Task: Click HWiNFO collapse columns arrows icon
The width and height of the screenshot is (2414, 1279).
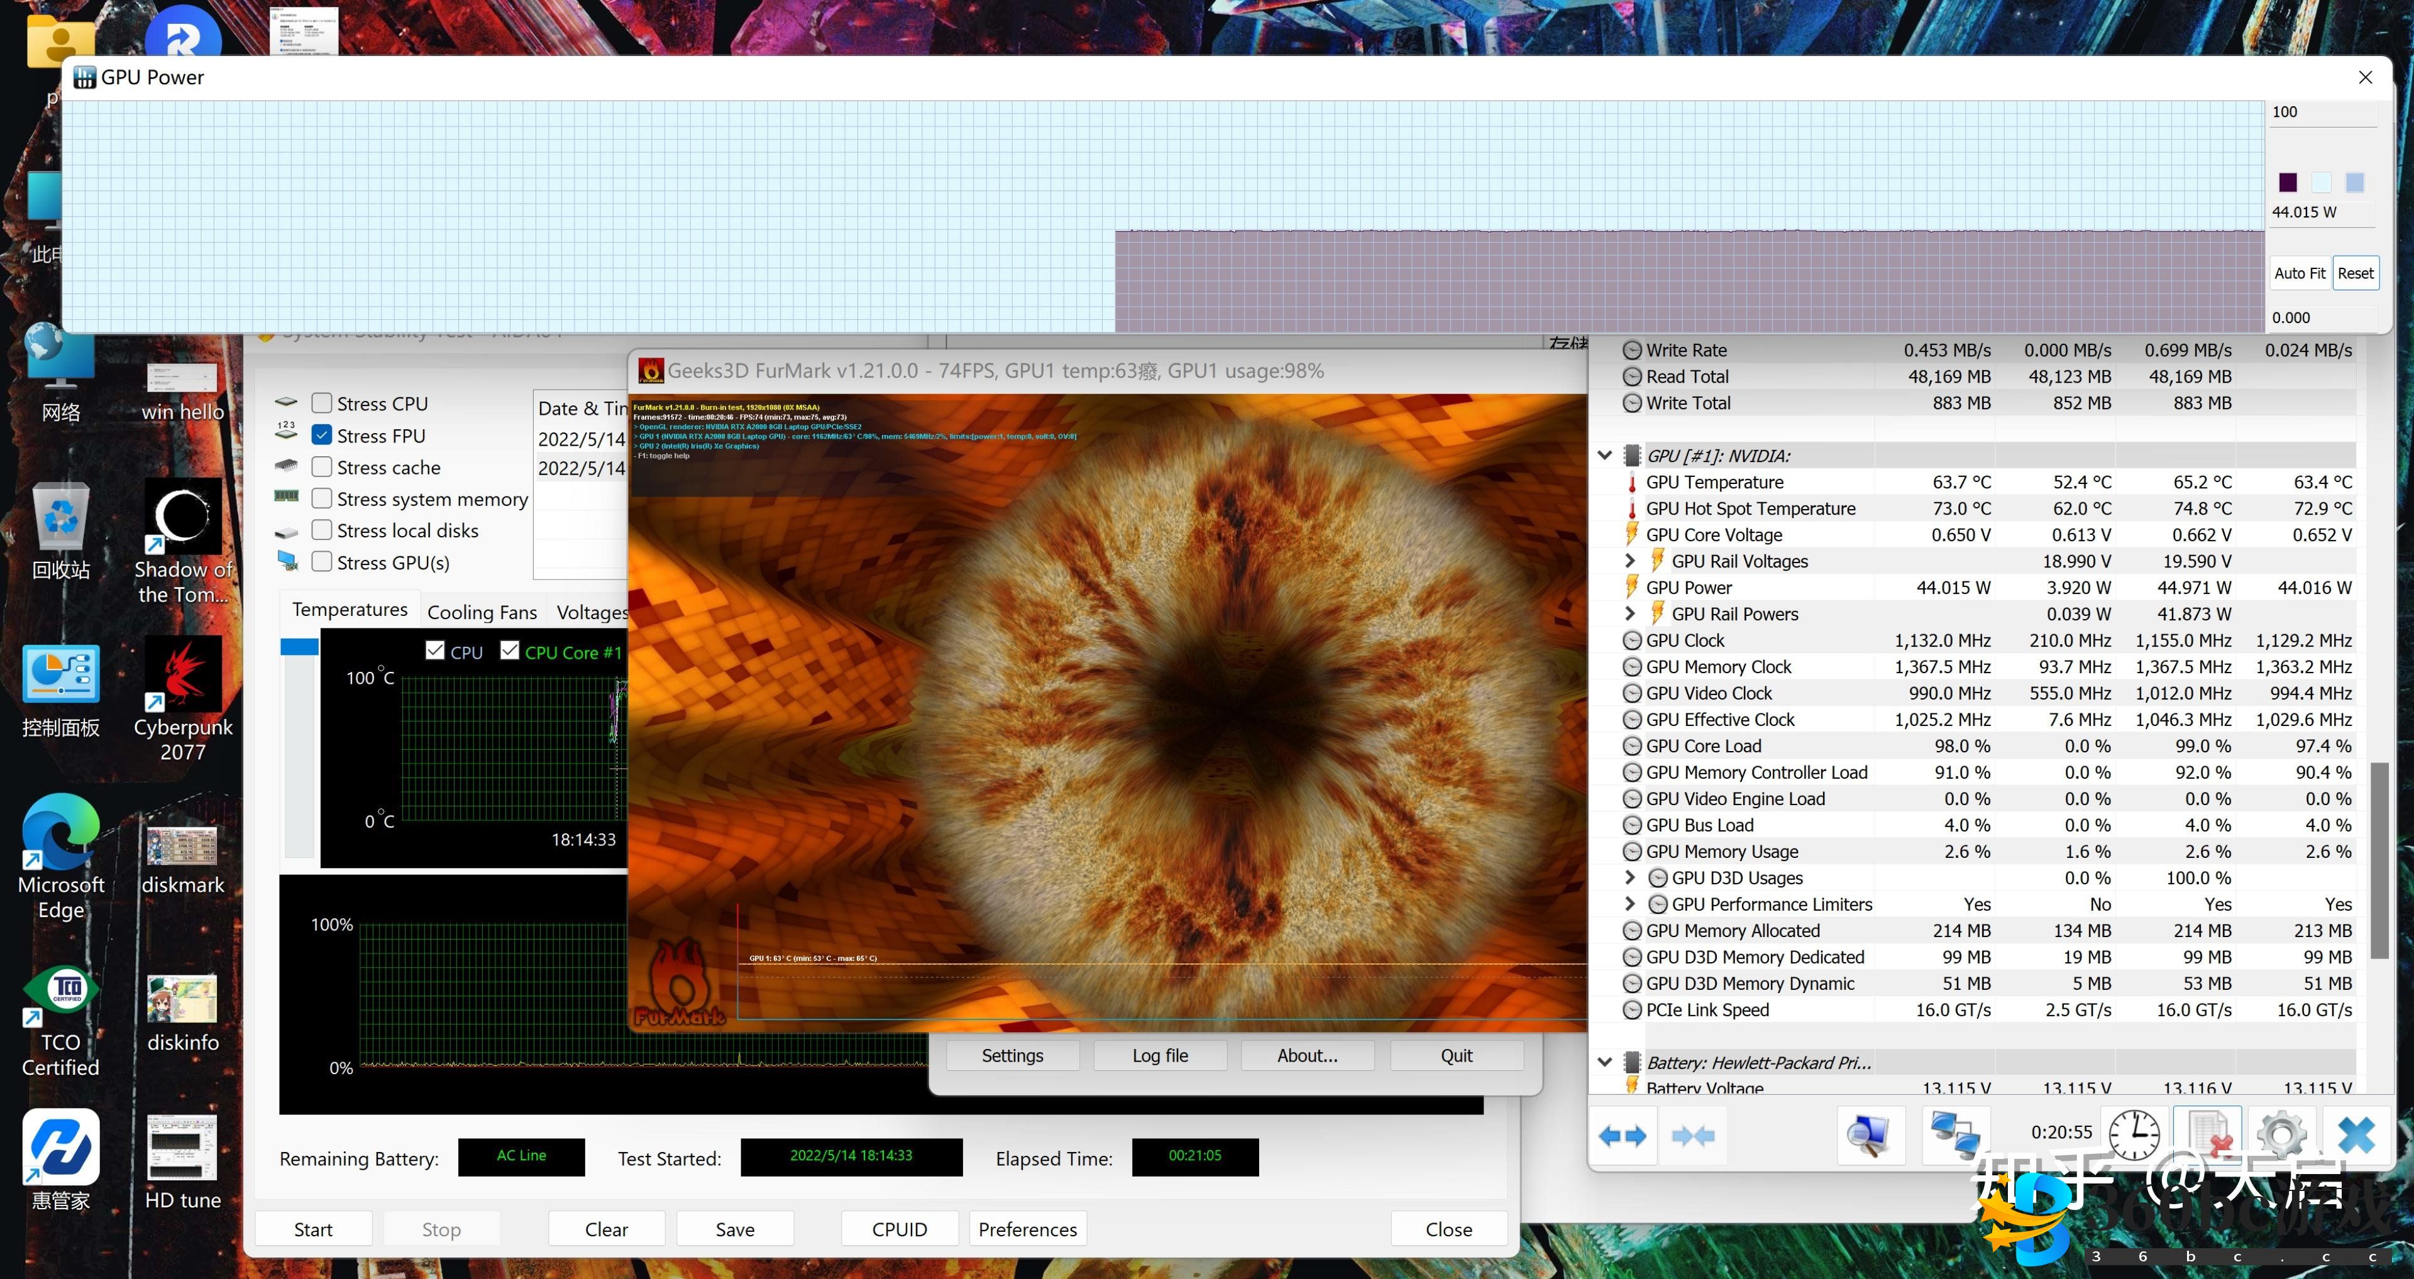Action: point(1692,1136)
